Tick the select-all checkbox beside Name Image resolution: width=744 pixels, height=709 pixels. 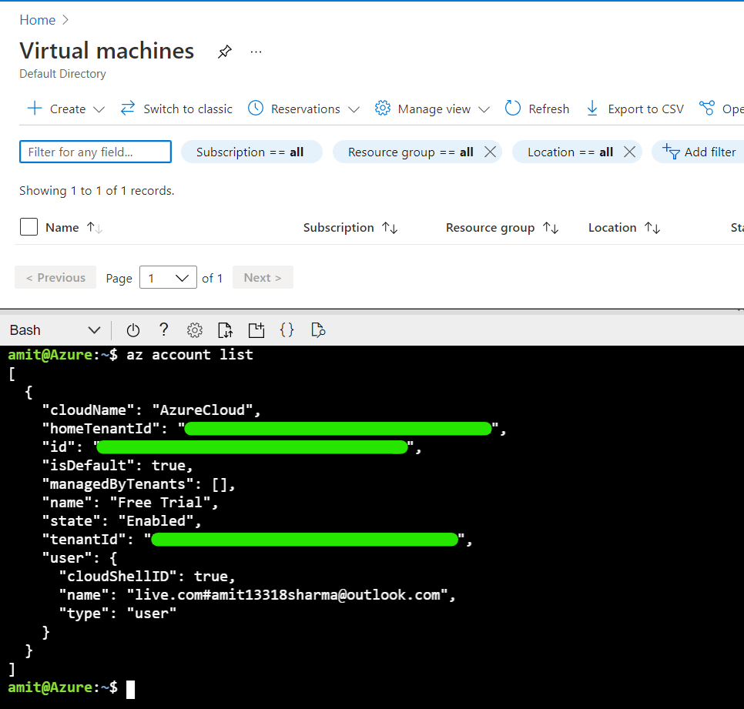[29, 226]
